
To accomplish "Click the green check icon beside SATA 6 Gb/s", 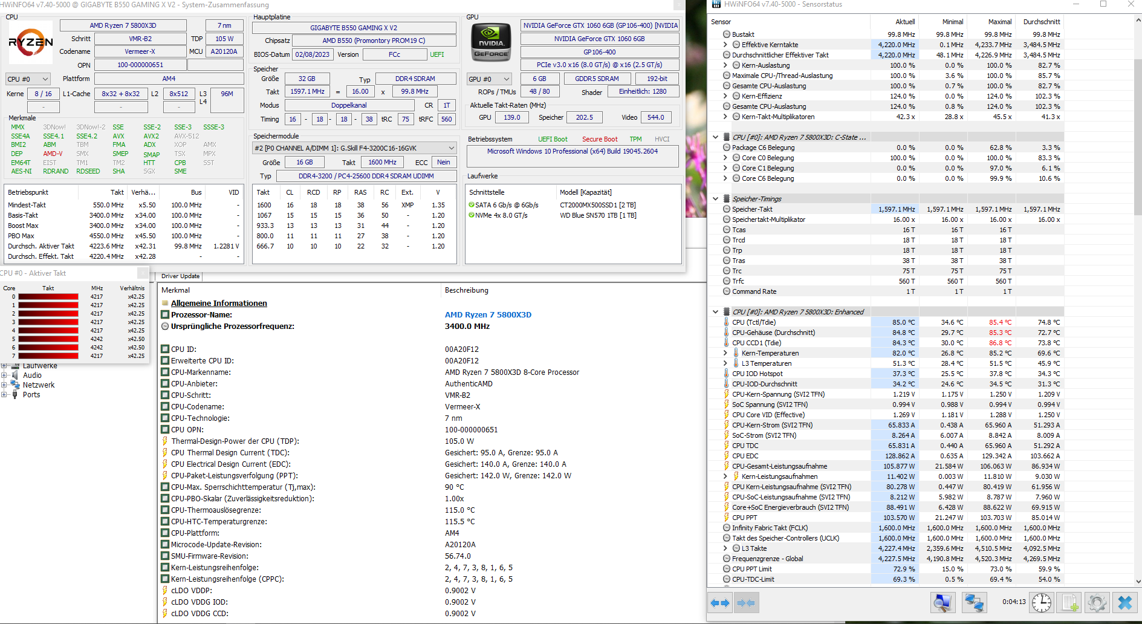I will point(471,205).
